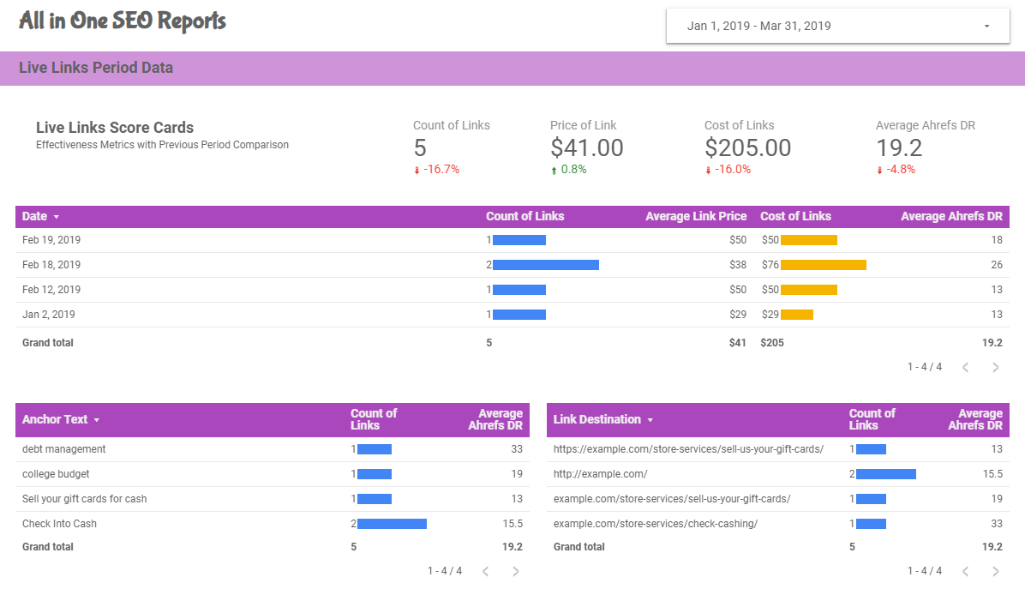Sort by Link Destination column header

point(596,420)
